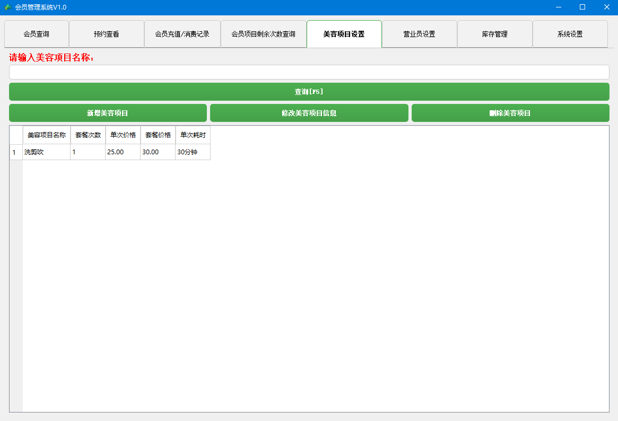
Task: Click the app icon in the title bar
Action: point(9,7)
